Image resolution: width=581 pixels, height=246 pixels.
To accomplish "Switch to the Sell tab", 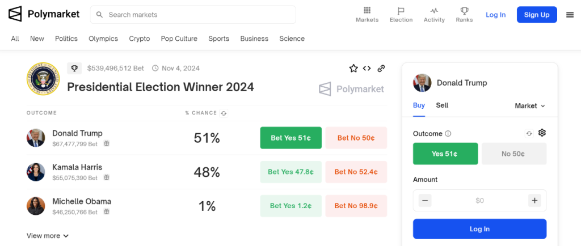I will [x=442, y=105].
